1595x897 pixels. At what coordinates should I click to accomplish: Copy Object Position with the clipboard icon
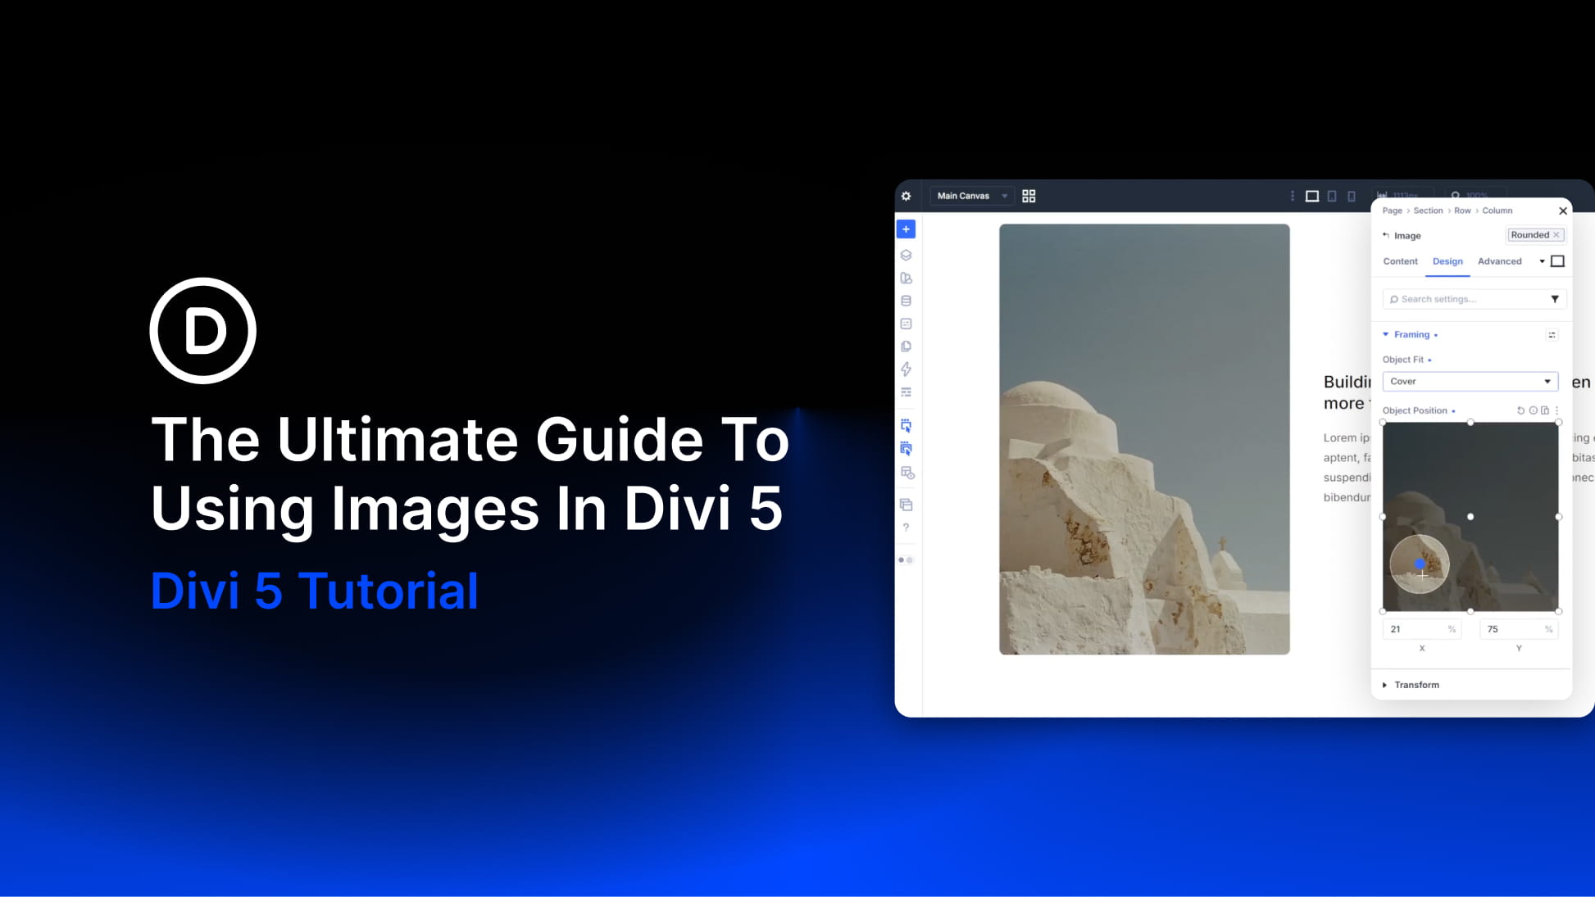[1545, 410]
